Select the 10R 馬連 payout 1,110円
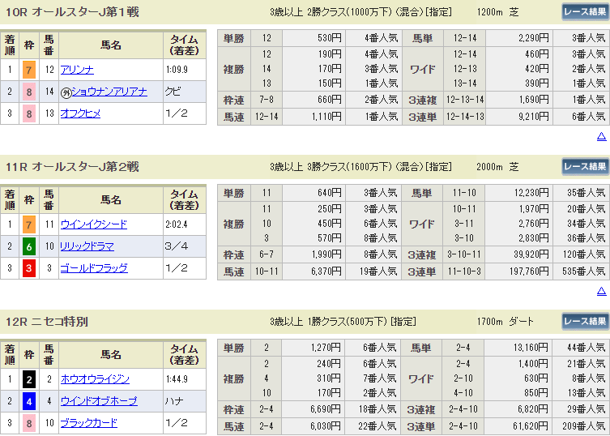This screenshot has width=610, height=436. (x=326, y=117)
